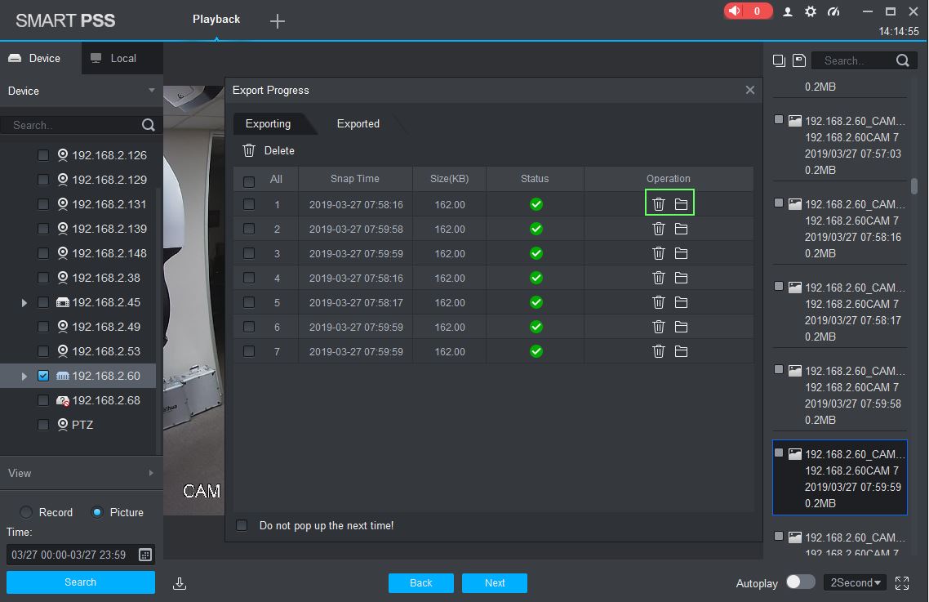Select the Record radio button
929x602 pixels.
[x=26, y=512]
